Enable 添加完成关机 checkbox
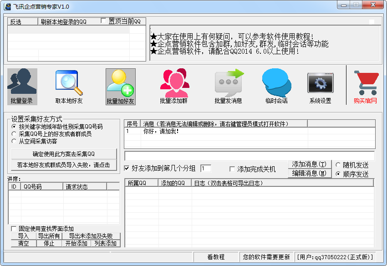The height and width of the screenshot is (266, 387). click(232, 169)
